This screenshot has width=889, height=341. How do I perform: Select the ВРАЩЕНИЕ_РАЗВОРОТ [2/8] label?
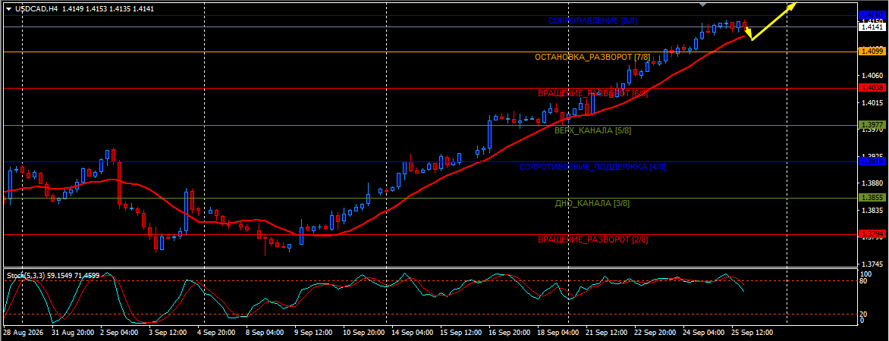[x=592, y=240]
